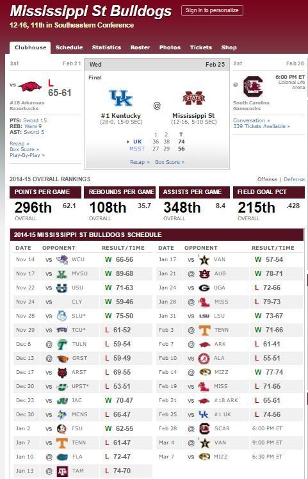
Task: Click the Mississippi State logo in the scoreboard
Action: [x=194, y=98]
